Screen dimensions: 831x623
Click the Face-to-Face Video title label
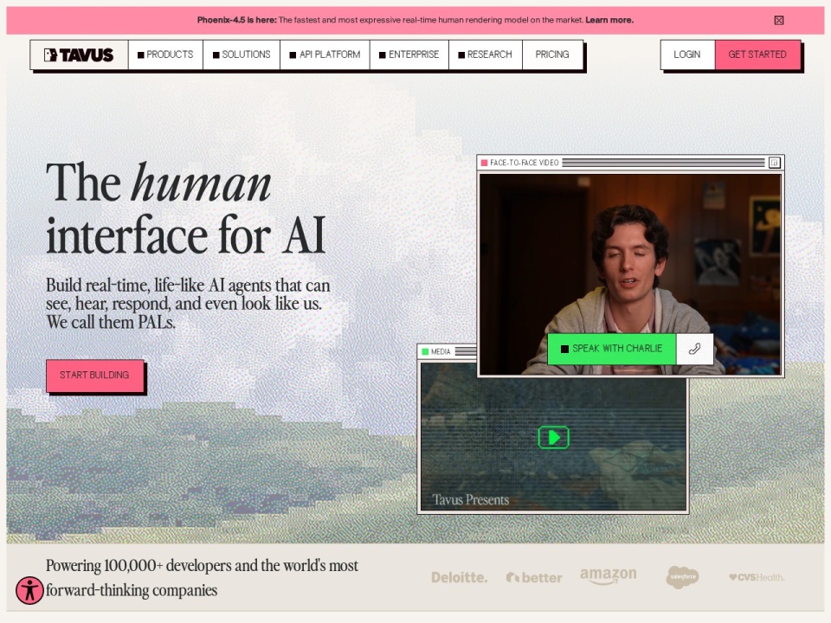(525, 163)
